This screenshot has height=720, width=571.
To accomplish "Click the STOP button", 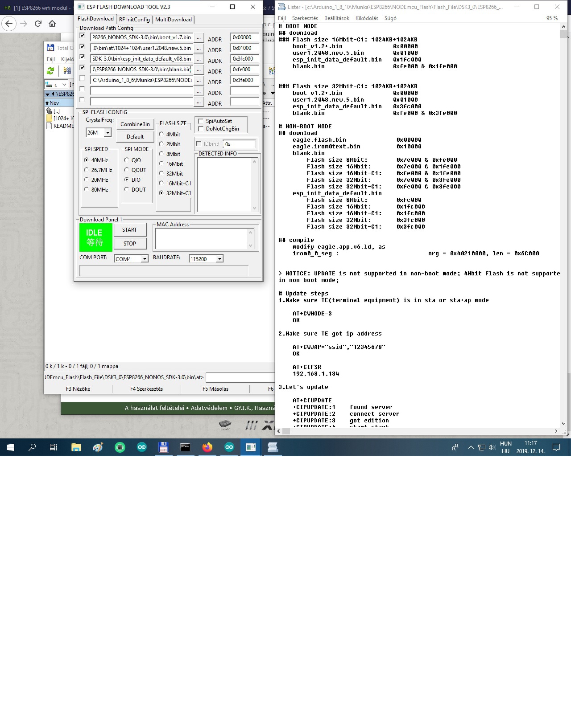I will tap(129, 244).
